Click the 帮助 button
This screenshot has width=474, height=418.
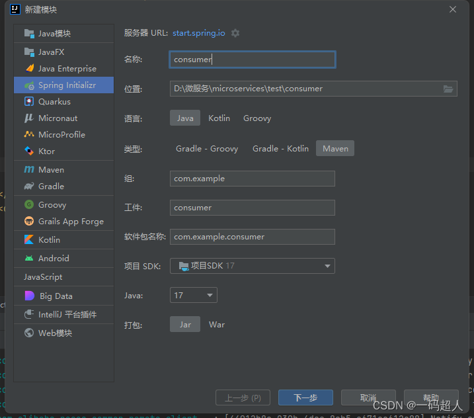(x=431, y=397)
